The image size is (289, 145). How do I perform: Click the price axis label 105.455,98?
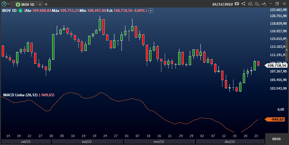(278, 80)
